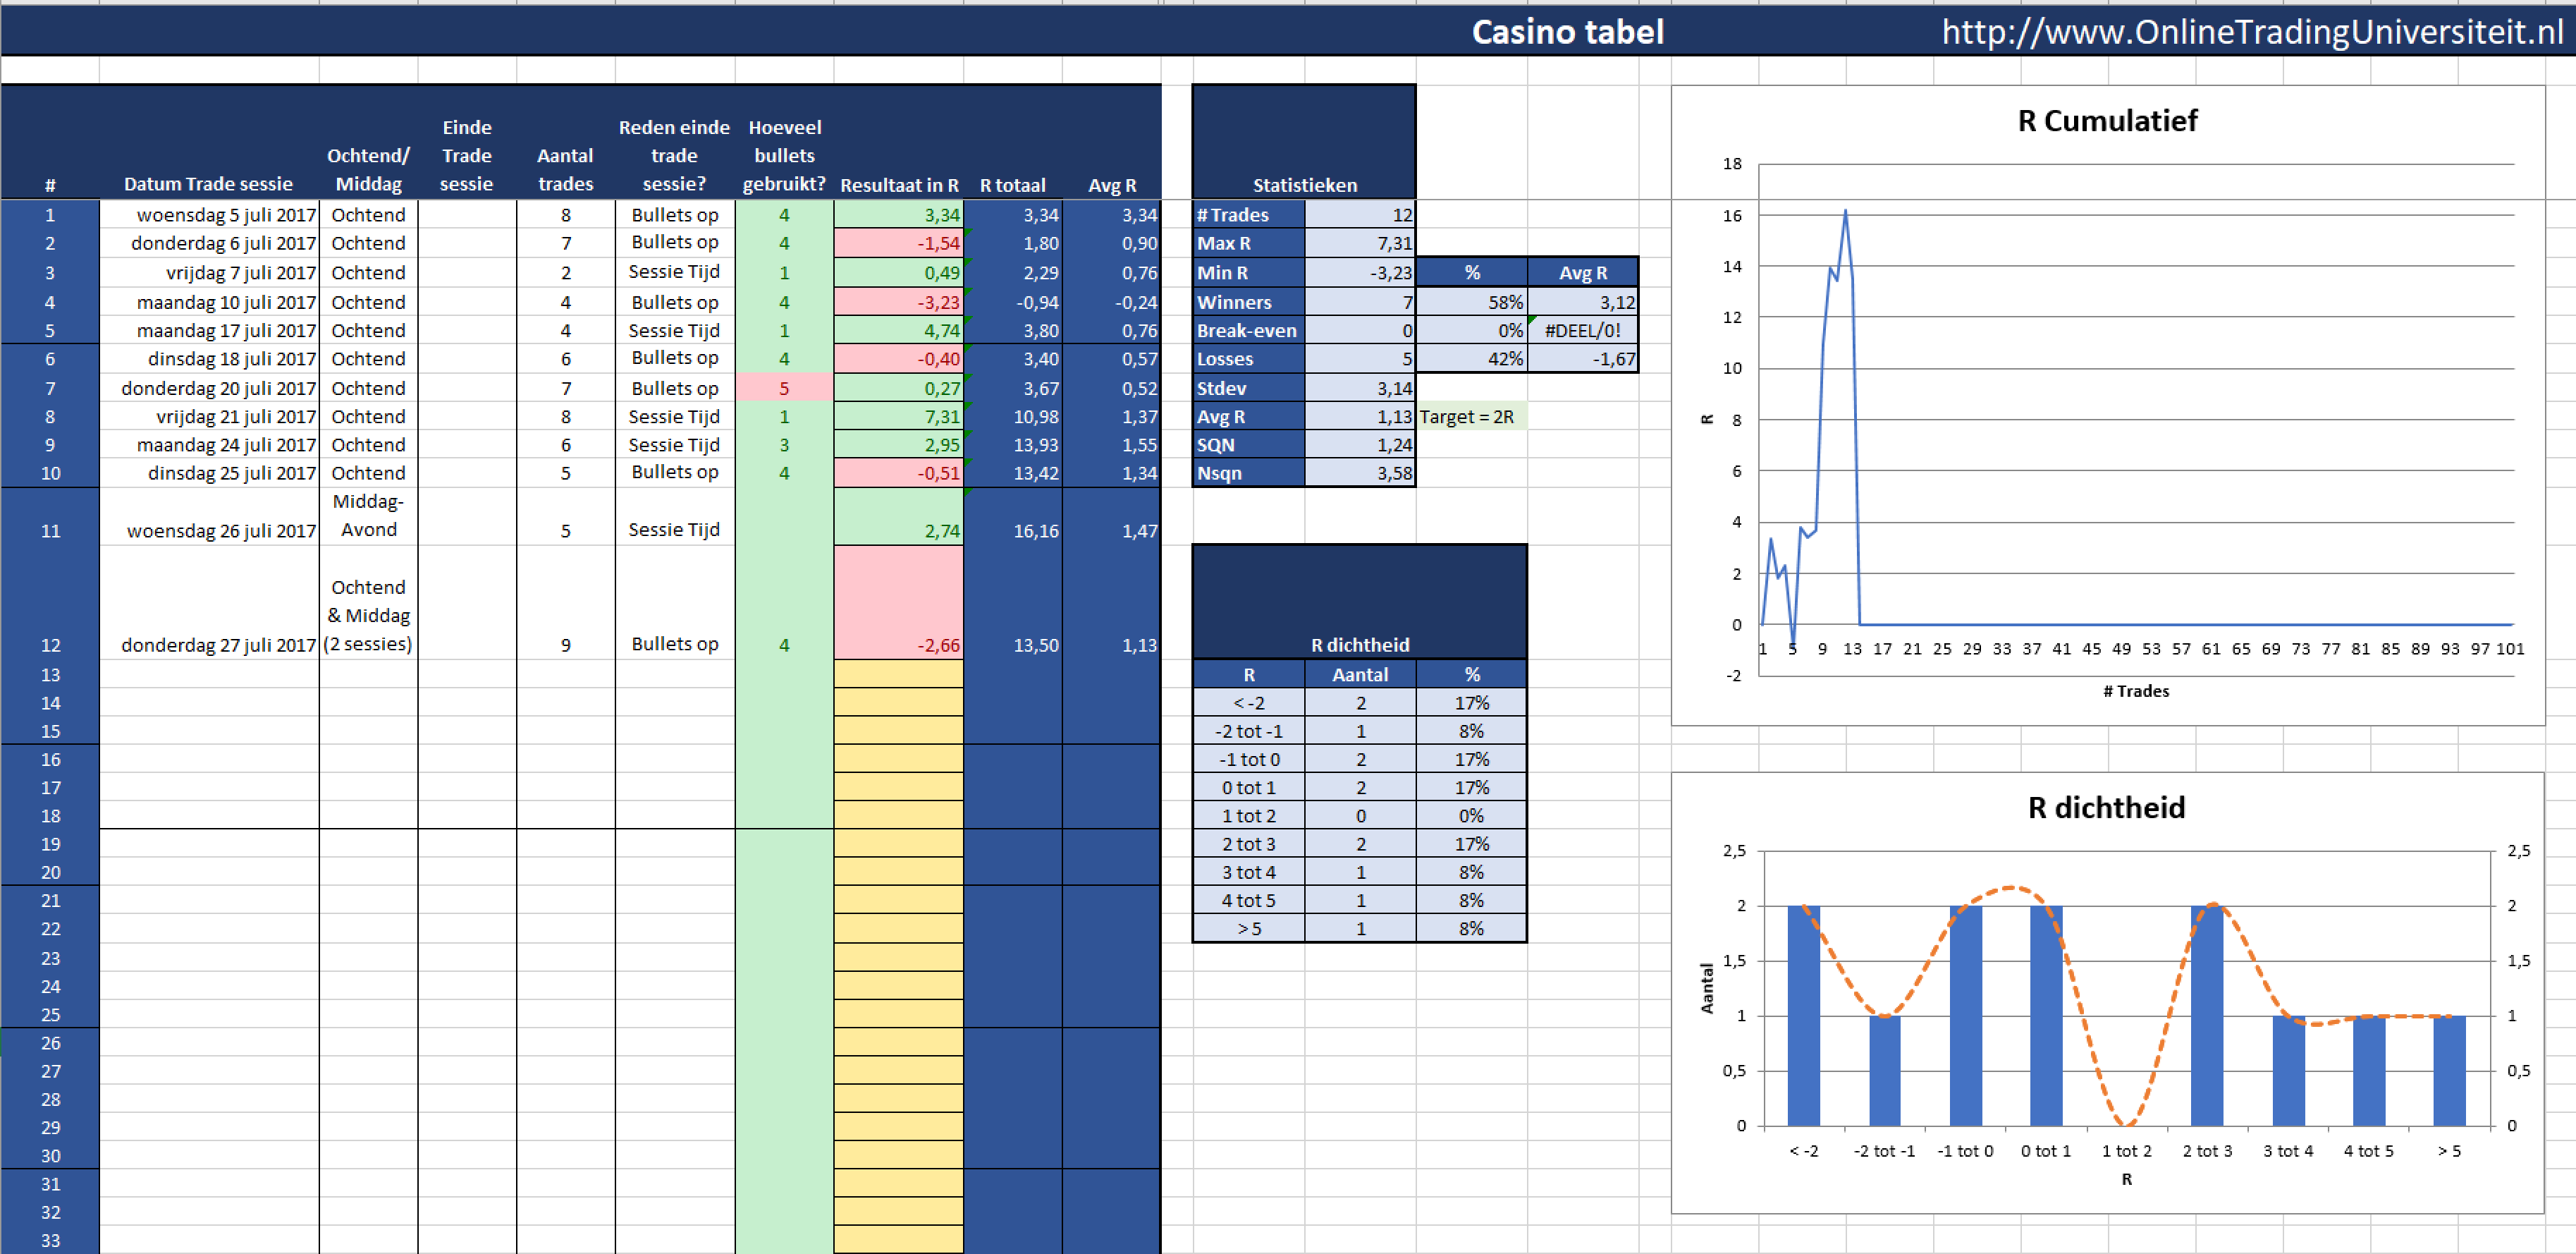Select the result -2,66 in row 12
This screenshot has width=2576, height=1254.
(x=898, y=602)
